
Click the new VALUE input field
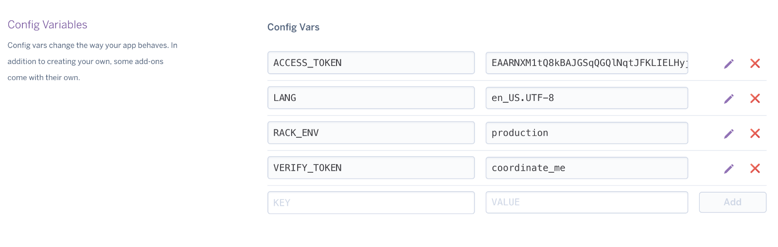click(x=586, y=202)
